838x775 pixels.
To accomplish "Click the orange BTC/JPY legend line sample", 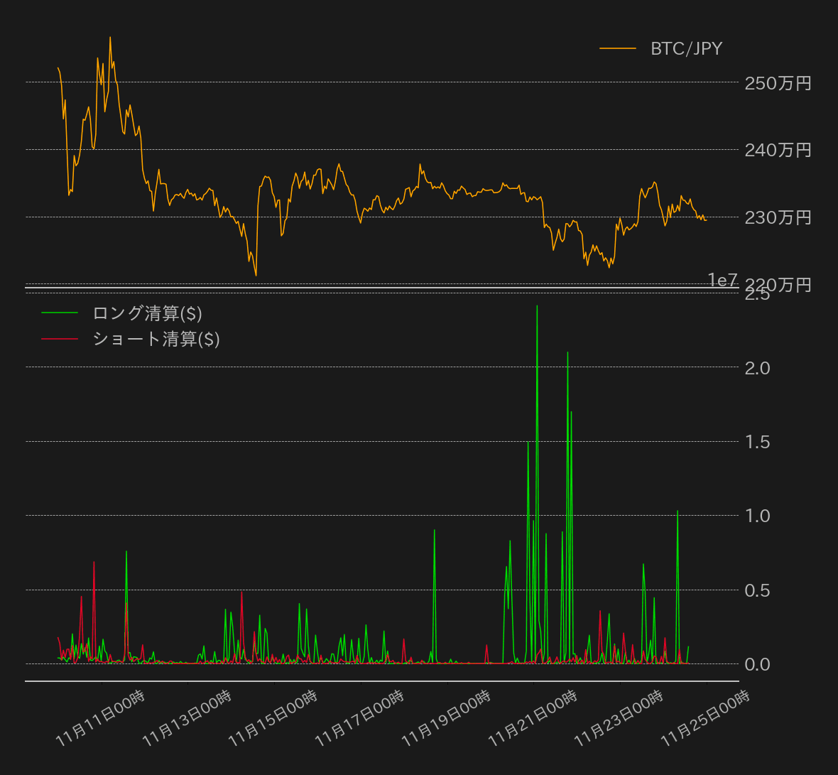I will [x=619, y=48].
